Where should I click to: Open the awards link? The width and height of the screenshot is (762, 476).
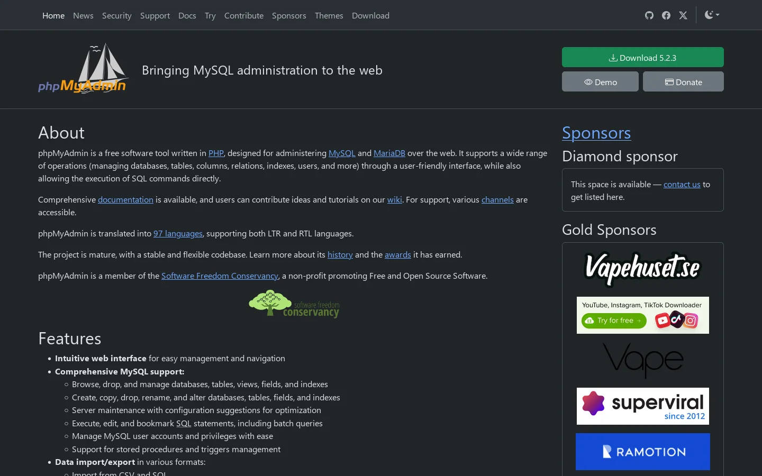398,255
